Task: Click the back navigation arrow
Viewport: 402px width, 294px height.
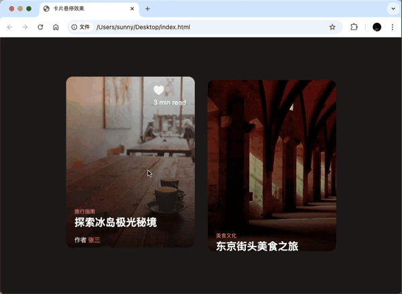Action: coord(9,27)
